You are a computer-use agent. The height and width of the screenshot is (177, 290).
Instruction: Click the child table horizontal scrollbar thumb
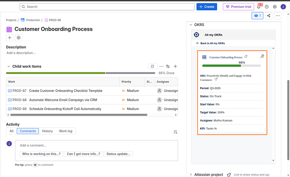tap(79, 115)
